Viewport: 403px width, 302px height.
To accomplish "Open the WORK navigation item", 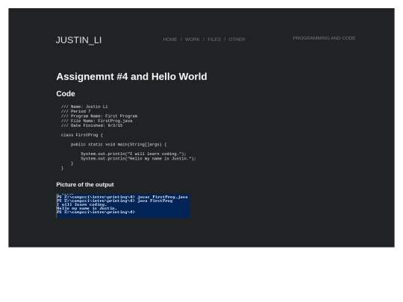I will click(193, 40).
